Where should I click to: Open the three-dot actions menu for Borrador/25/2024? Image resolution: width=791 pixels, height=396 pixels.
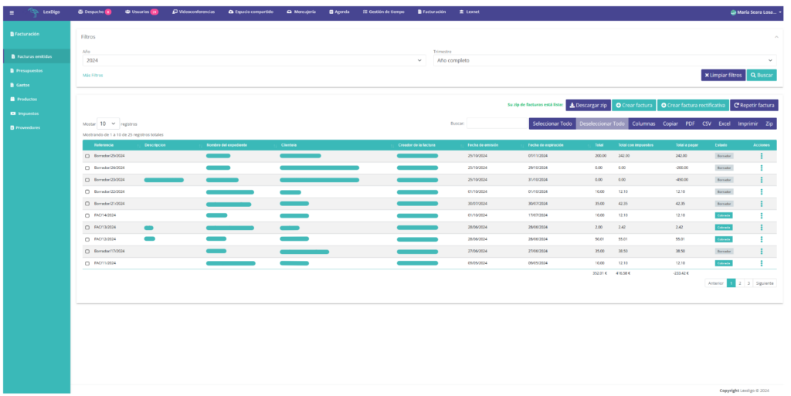(x=762, y=156)
